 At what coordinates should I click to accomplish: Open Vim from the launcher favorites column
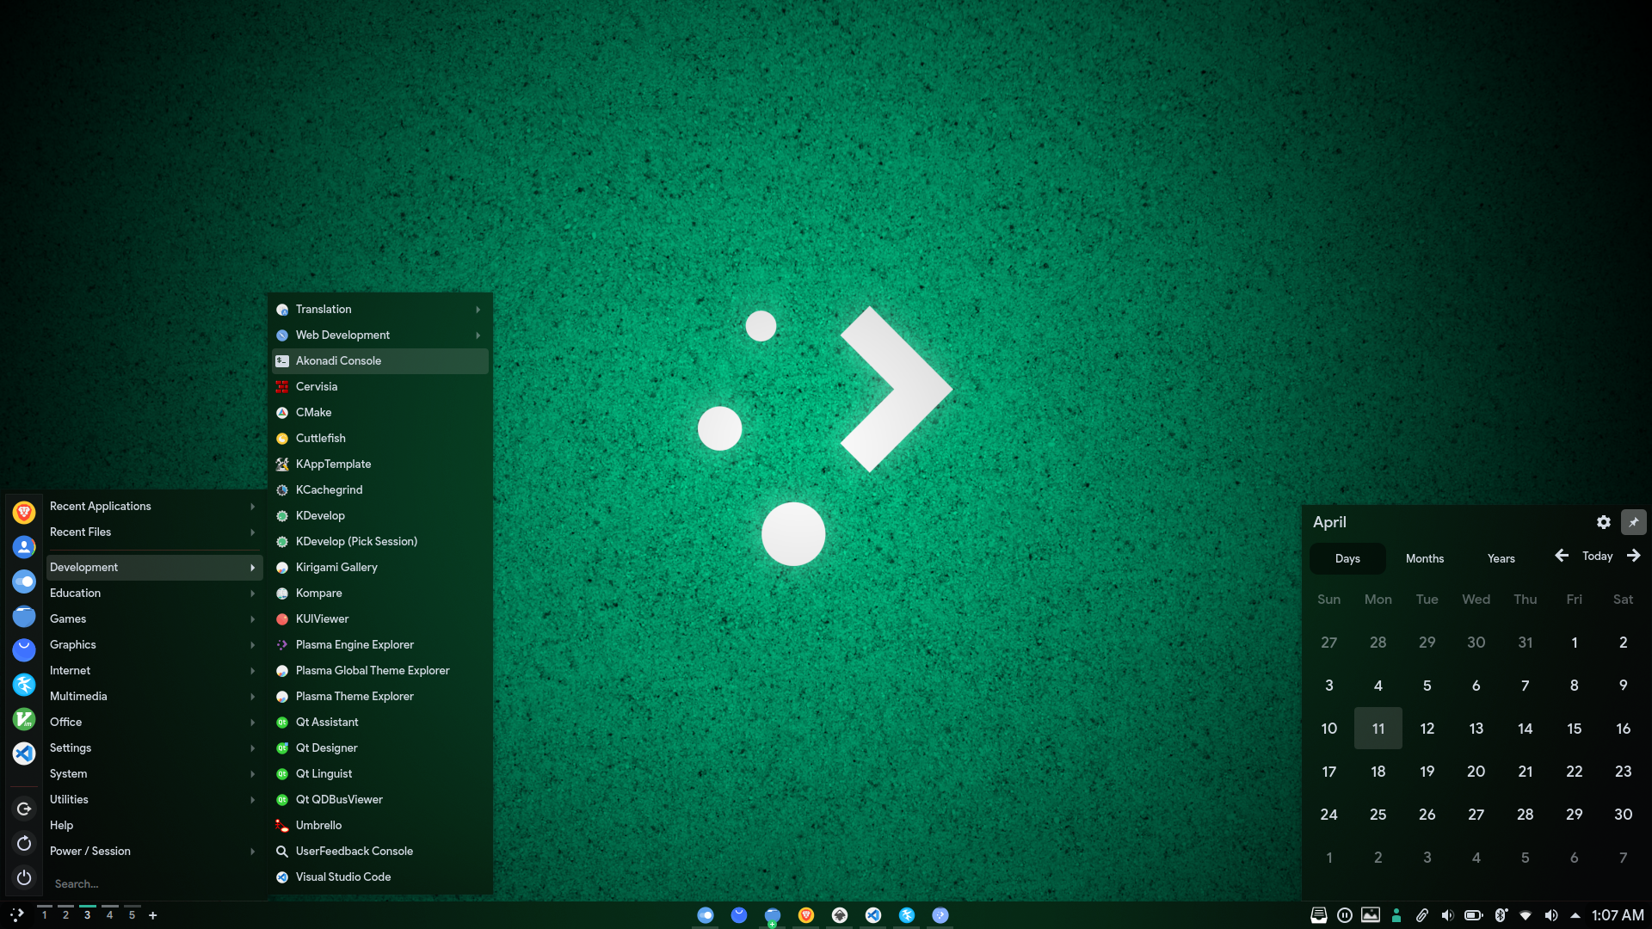[24, 719]
